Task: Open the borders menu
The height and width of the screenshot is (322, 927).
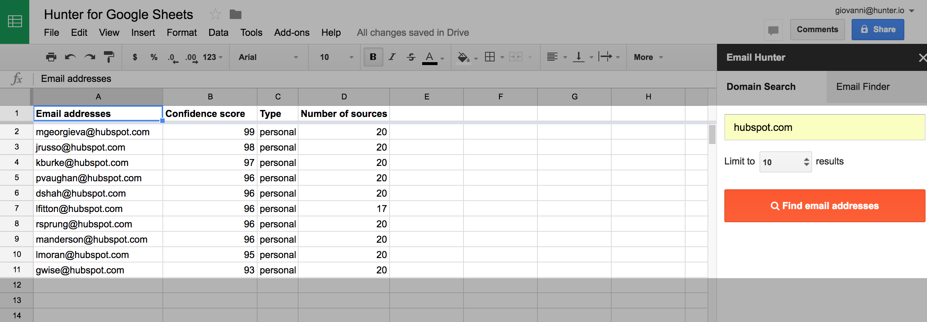Action: (x=490, y=57)
